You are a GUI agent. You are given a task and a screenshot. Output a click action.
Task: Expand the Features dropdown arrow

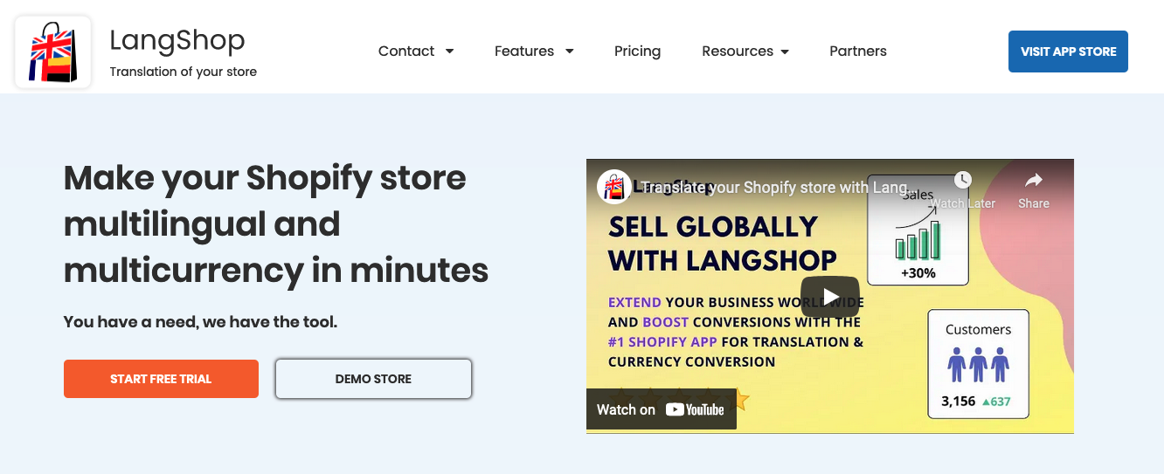570,52
